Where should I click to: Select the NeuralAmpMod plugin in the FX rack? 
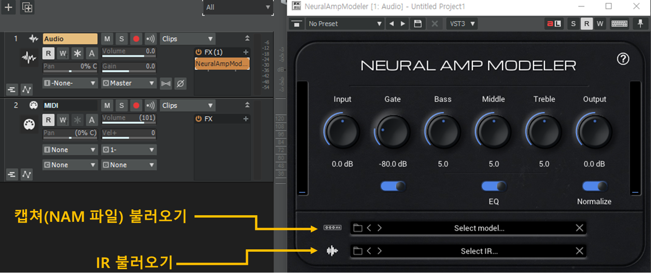(222, 64)
